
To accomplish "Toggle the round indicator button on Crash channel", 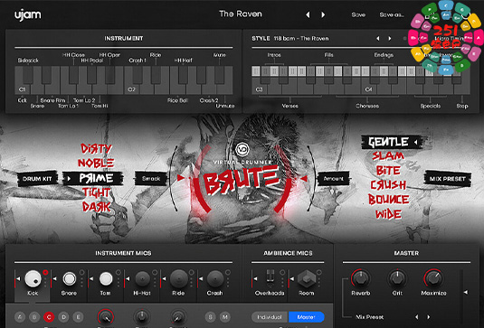I will tap(228, 273).
